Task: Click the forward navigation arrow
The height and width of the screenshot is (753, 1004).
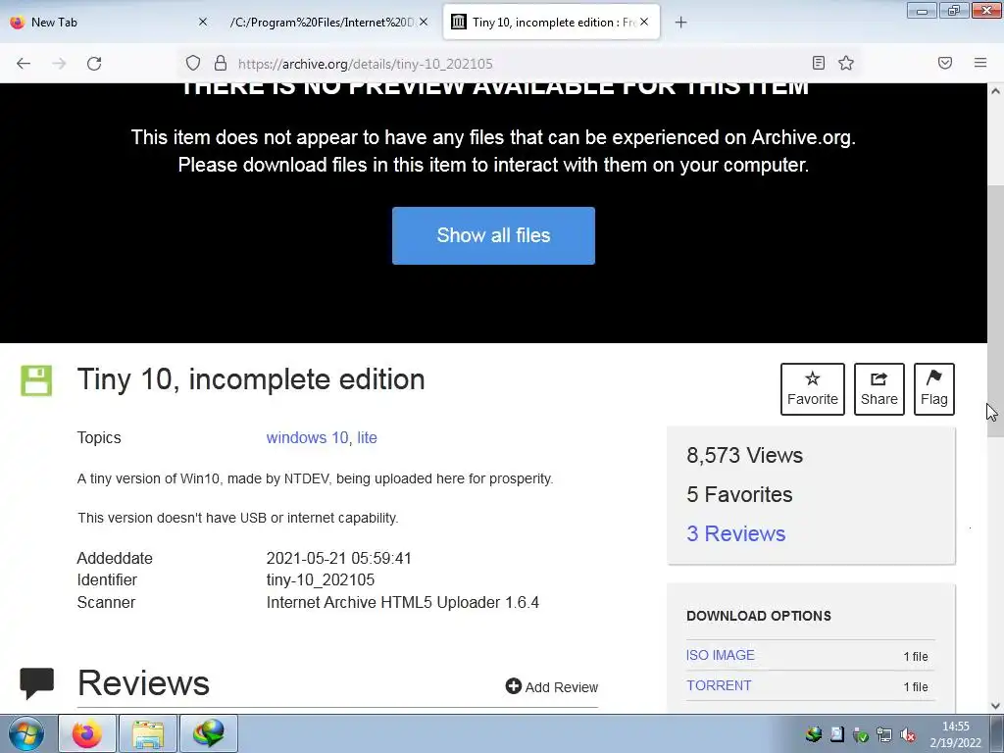Action: [x=59, y=64]
